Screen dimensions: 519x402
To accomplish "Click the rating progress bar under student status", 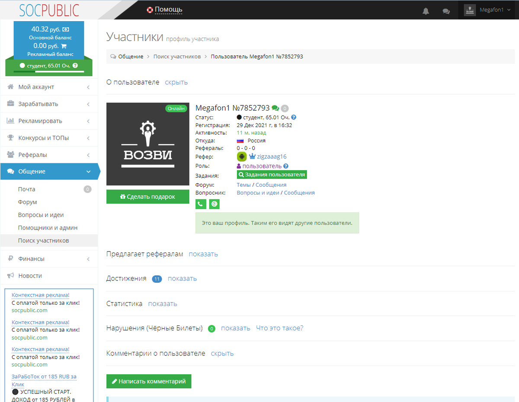I will [x=49, y=71].
